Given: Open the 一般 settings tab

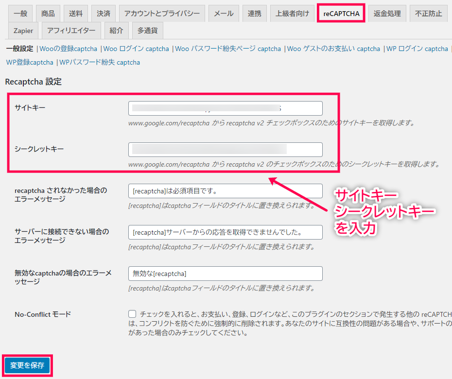Looking at the screenshot, I should coord(20,14).
